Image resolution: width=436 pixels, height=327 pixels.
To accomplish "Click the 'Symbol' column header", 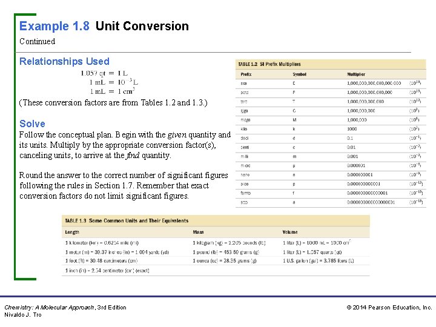I will pyautogui.click(x=300, y=74).
